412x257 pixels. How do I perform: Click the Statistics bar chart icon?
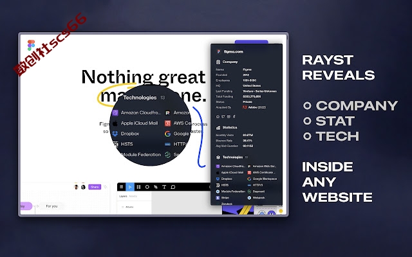(218, 127)
